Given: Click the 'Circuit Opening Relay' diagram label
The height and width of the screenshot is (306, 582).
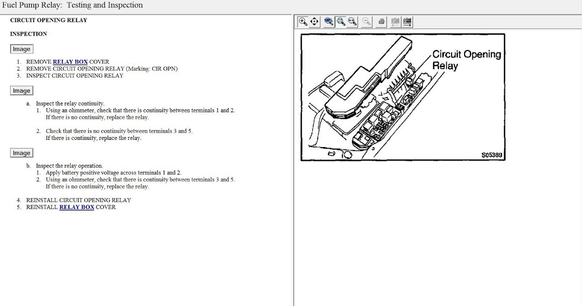Looking at the screenshot, I should coord(467,60).
